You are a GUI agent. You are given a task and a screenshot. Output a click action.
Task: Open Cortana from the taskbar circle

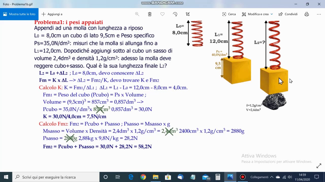point(106,177)
